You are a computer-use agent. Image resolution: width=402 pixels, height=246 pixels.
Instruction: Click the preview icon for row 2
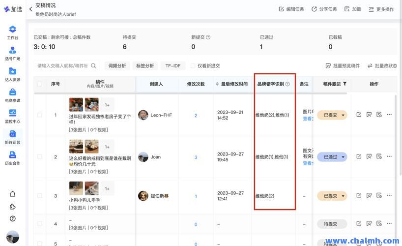[x=369, y=156]
